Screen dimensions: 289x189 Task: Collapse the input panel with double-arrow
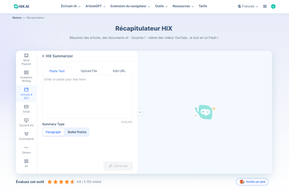[140, 112]
